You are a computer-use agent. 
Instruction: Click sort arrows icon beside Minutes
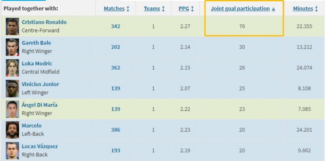(x=316, y=9)
